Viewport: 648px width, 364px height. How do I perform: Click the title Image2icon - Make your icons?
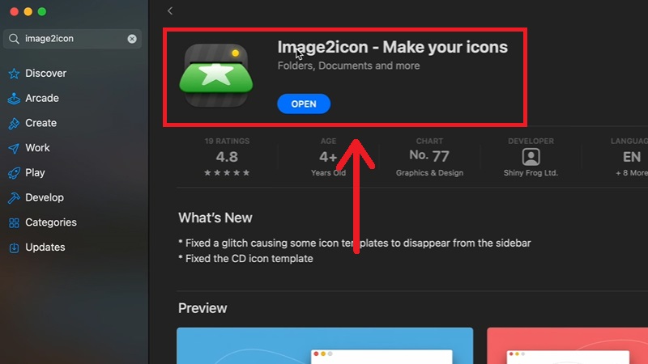click(392, 47)
